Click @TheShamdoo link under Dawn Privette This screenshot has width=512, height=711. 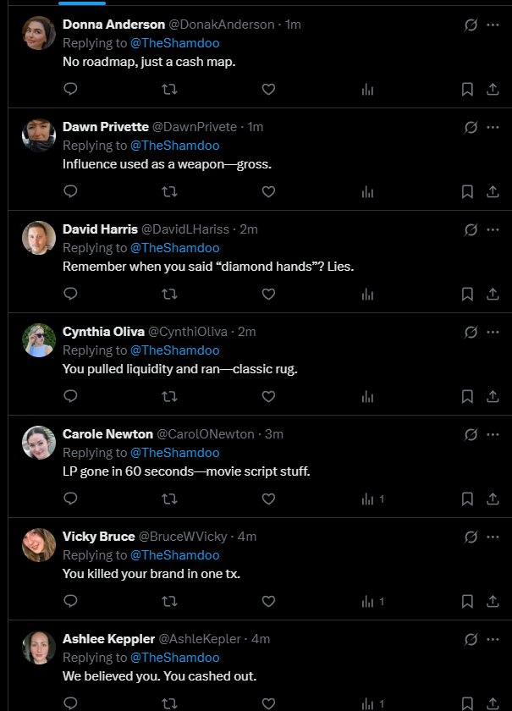point(174,146)
